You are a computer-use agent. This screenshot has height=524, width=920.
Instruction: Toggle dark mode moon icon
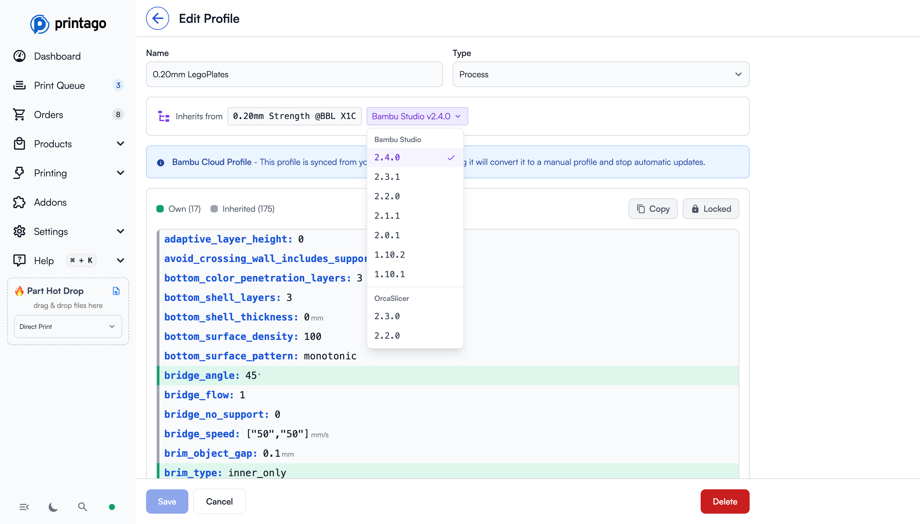click(x=53, y=507)
